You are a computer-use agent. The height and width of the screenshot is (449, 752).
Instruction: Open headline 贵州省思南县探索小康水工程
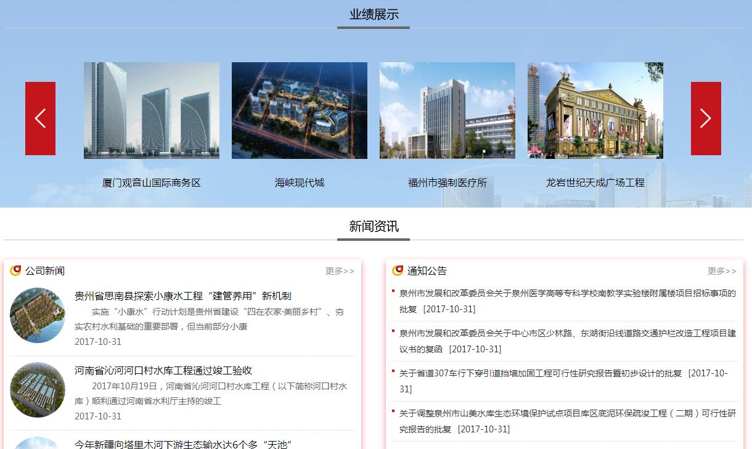coord(182,296)
